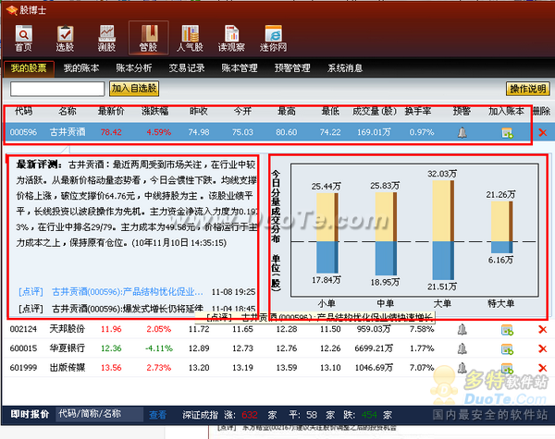This screenshot has width=555, height=439.
Task: Switch to the 我的账本 tab
Action: coord(81,68)
